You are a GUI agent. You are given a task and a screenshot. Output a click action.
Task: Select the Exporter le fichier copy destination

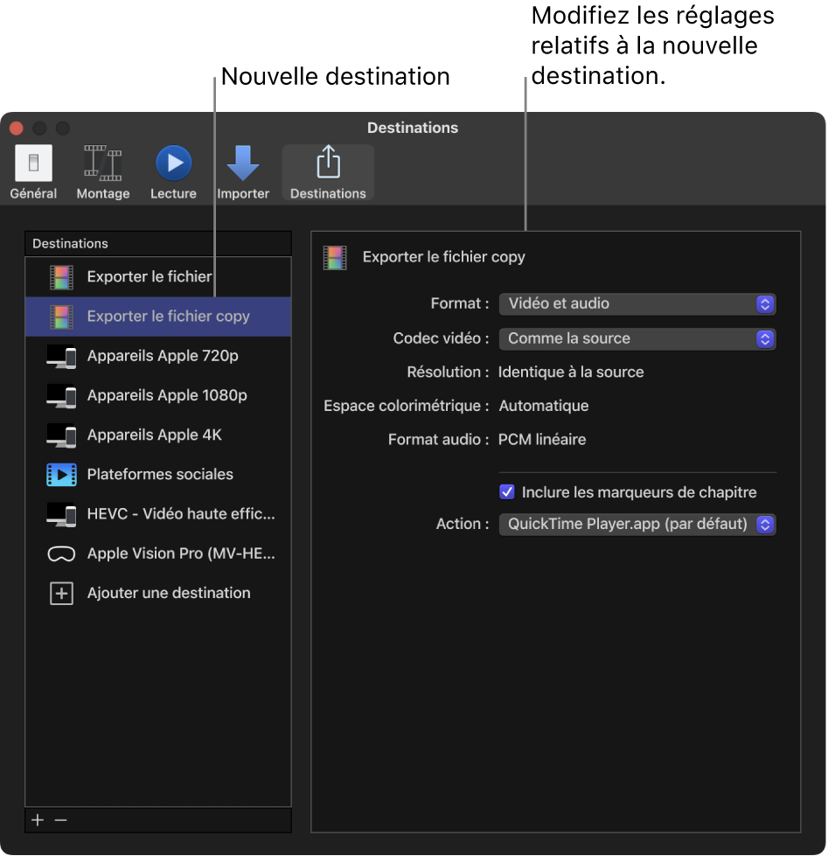157,316
